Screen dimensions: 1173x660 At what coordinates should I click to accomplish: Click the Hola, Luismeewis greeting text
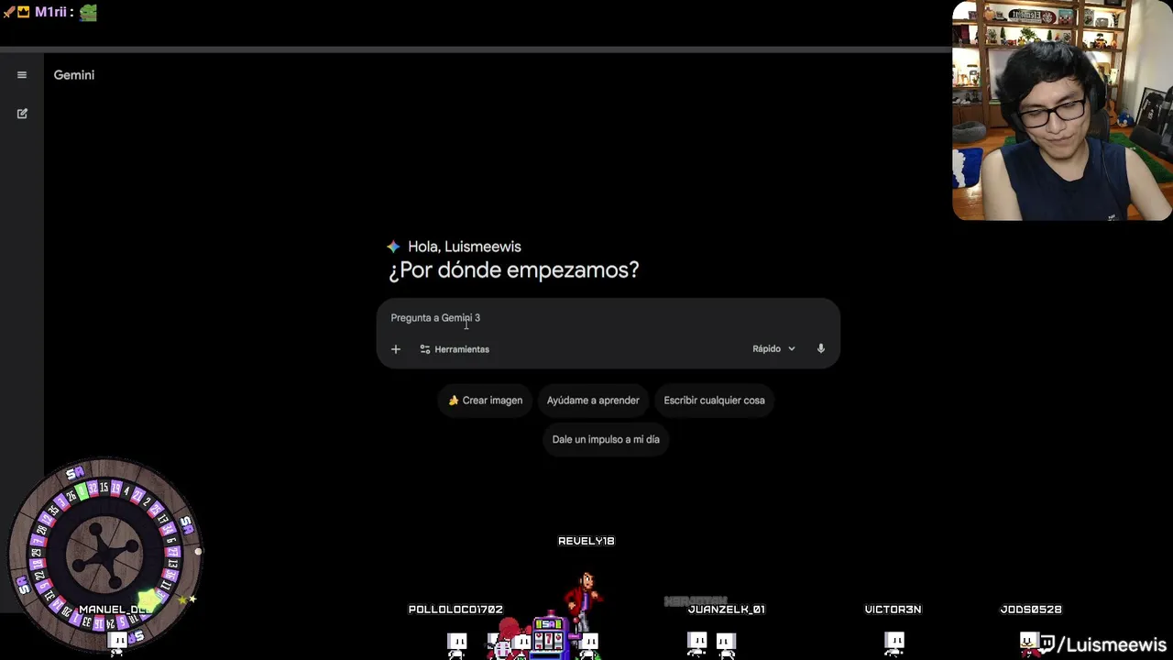click(465, 247)
